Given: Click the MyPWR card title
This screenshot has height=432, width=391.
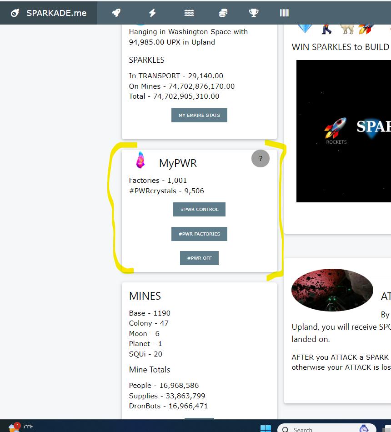Looking at the screenshot, I should point(178,163).
